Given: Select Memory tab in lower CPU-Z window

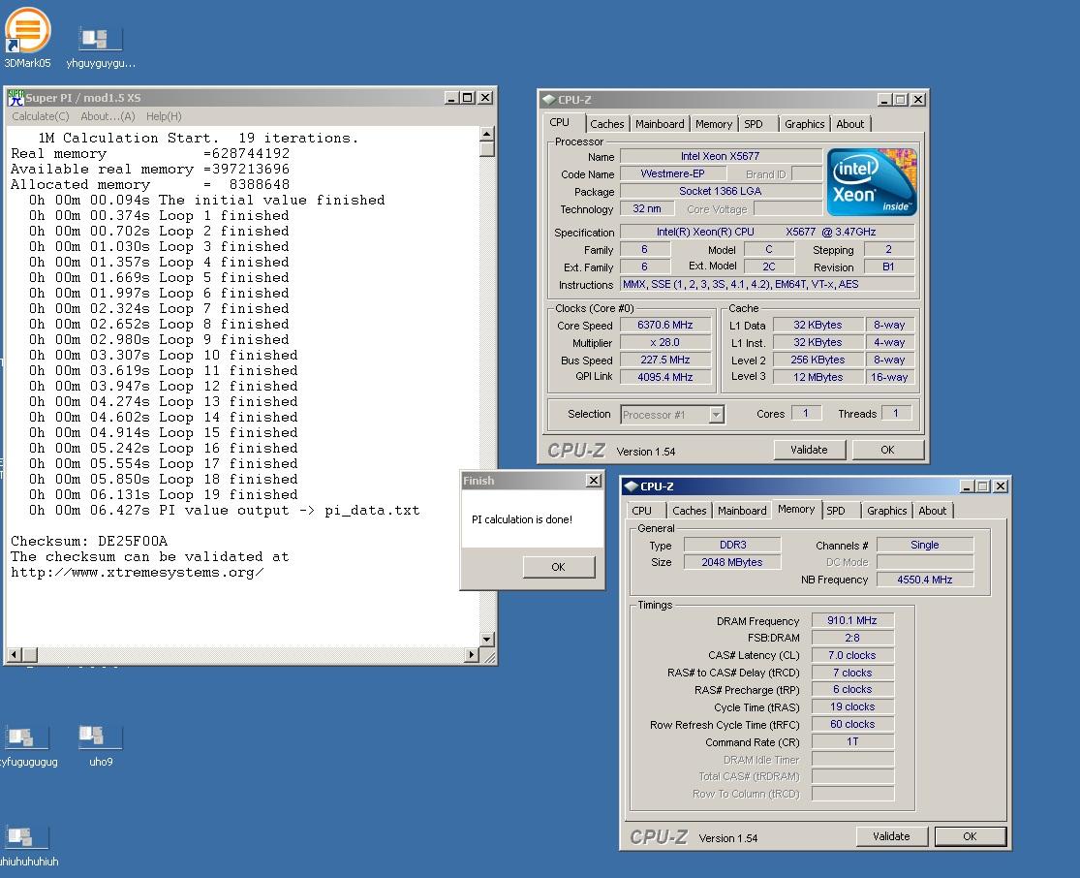Looking at the screenshot, I should tap(796, 510).
